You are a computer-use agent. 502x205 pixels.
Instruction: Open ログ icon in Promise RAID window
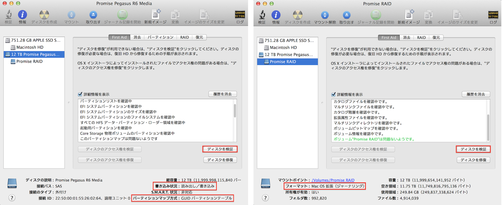[x=494, y=15]
